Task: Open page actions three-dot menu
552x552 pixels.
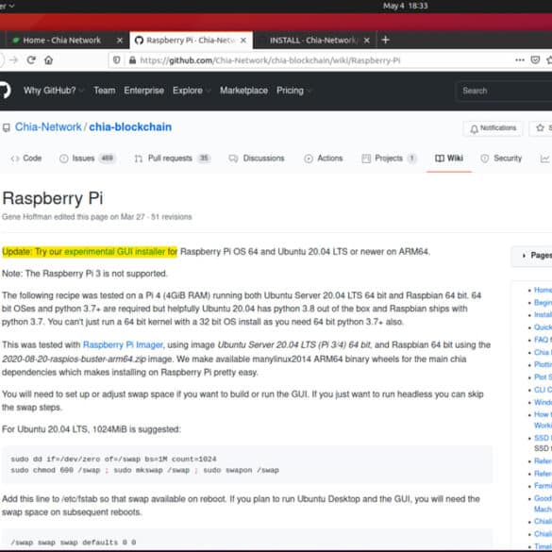Action: (520, 60)
